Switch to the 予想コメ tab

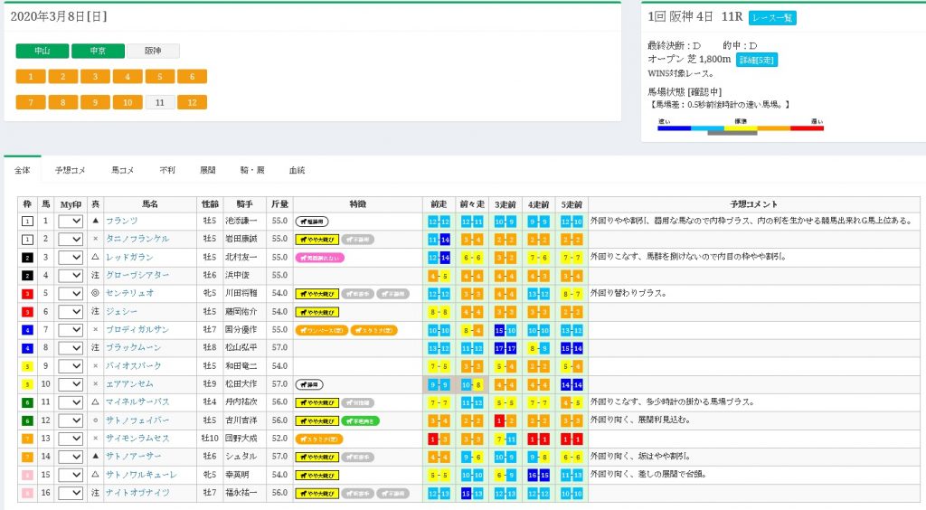tap(70, 169)
